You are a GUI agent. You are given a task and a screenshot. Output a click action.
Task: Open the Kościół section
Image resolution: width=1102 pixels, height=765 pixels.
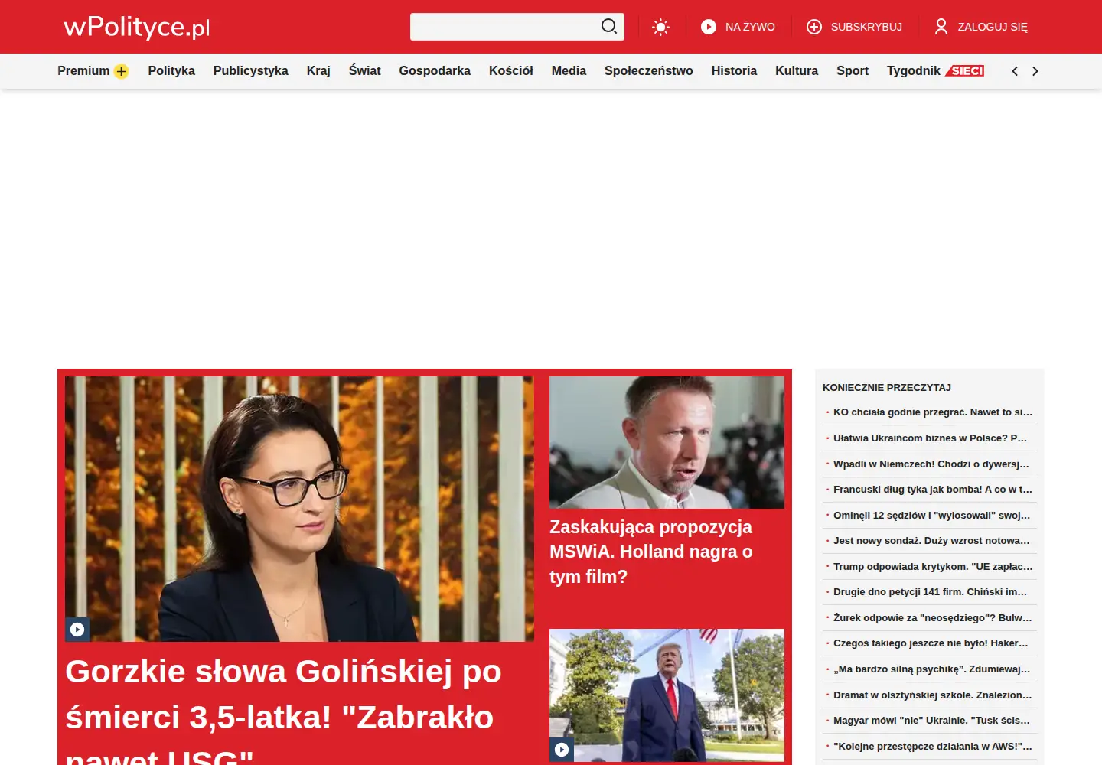511,71
